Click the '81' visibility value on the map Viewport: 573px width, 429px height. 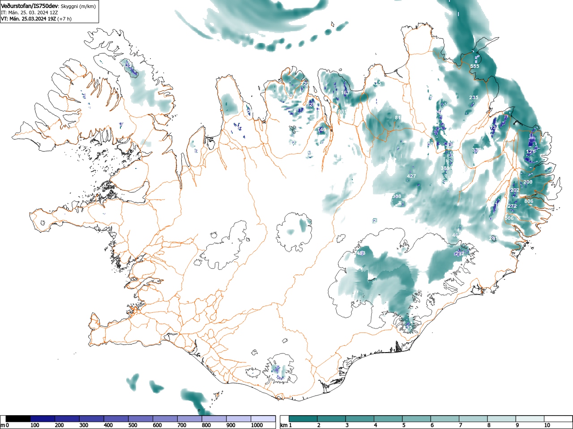pyautogui.click(x=398, y=118)
